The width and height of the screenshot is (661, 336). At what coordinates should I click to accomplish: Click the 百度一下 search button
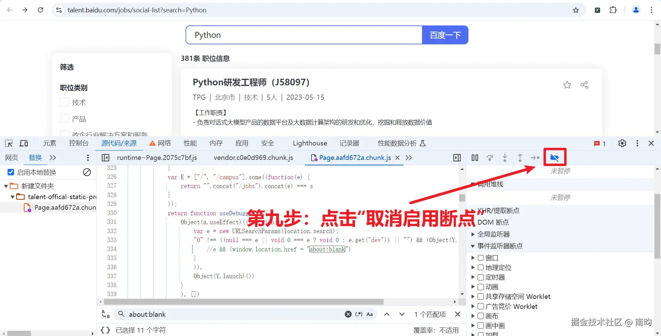coord(445,35)
